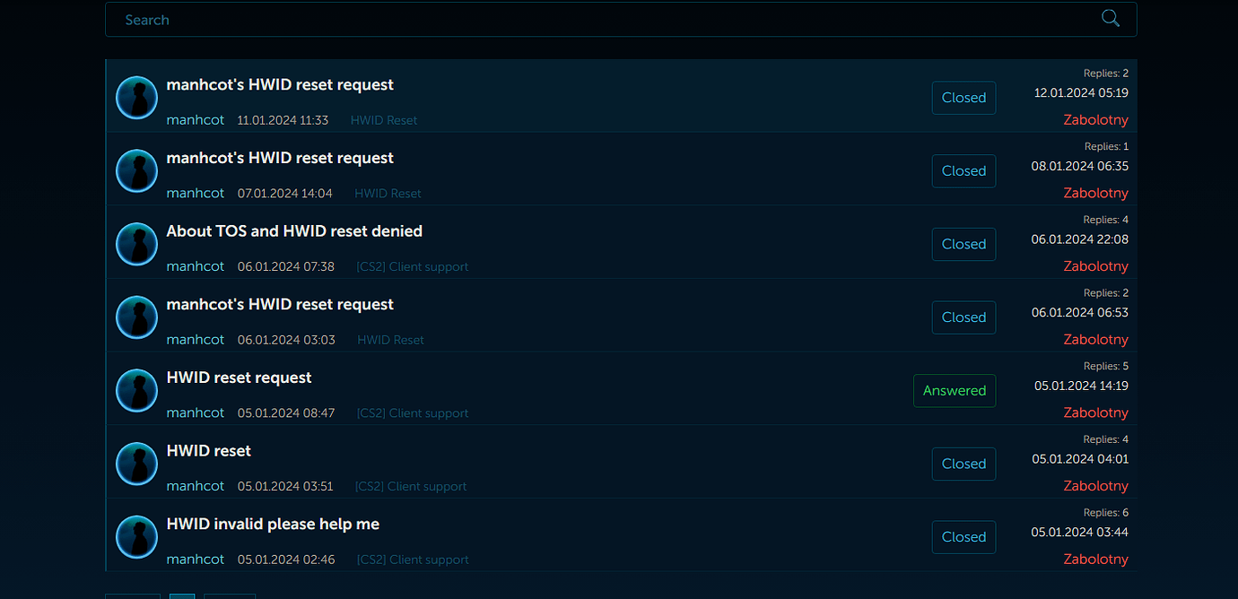Click the Search input field
Screen dimensions: 1238x599
[621, 20]
